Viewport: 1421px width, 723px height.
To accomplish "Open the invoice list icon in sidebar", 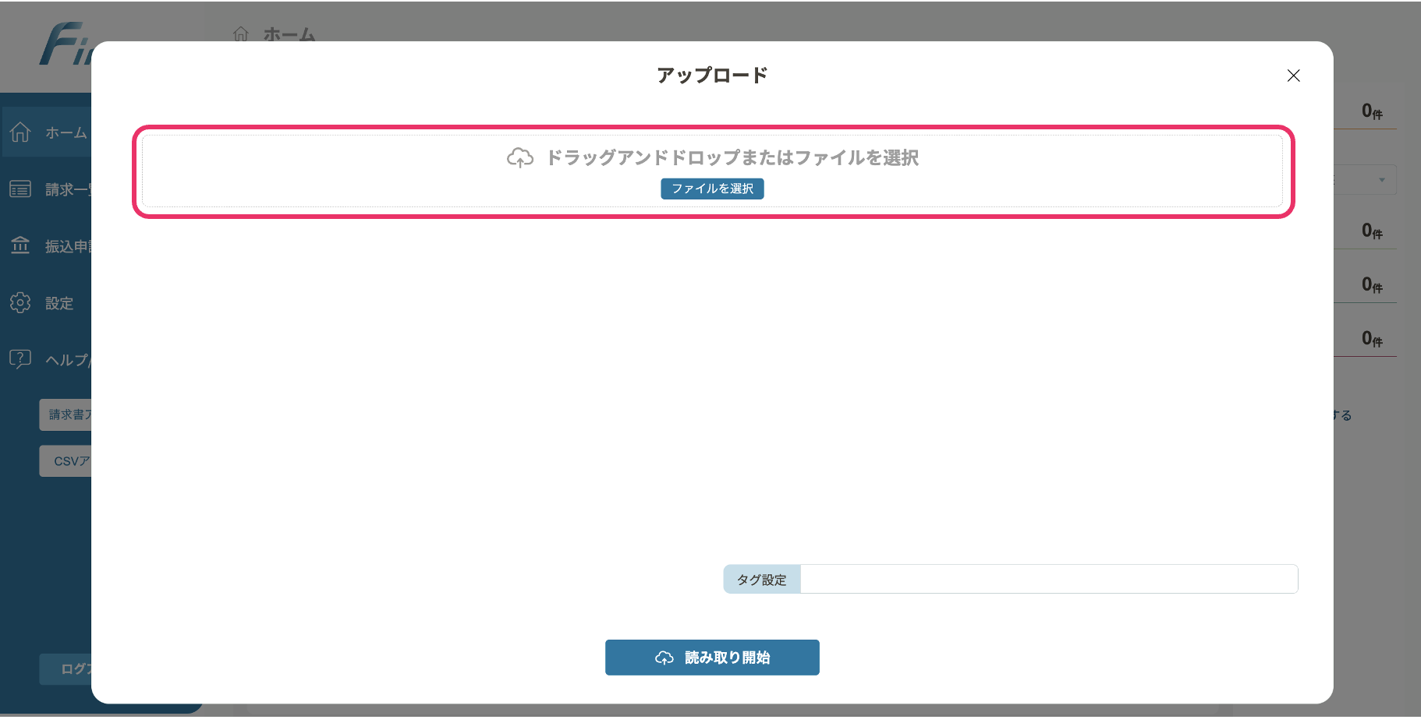I will tap(20, 189).
